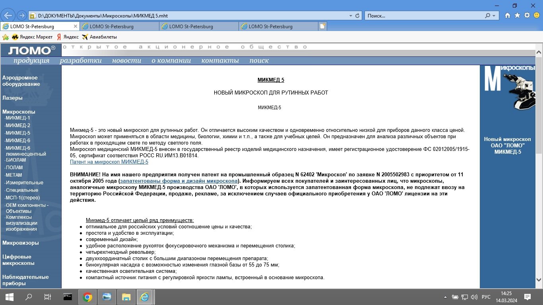This screenshot has height=305, width=543.
Task: Open taskbar Search magnifier
Action: point(29,297)
